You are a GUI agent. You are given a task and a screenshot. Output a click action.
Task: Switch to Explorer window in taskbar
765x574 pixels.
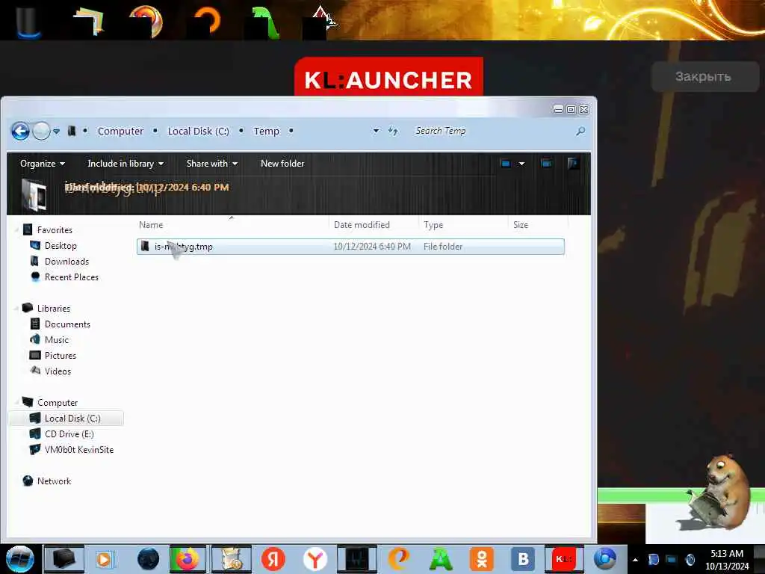tap(64, 559)
